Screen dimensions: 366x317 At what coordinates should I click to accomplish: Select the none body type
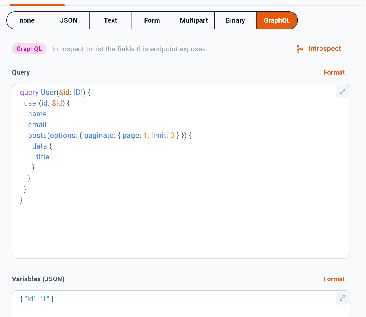pyautogui.click(x=27, y=20)
